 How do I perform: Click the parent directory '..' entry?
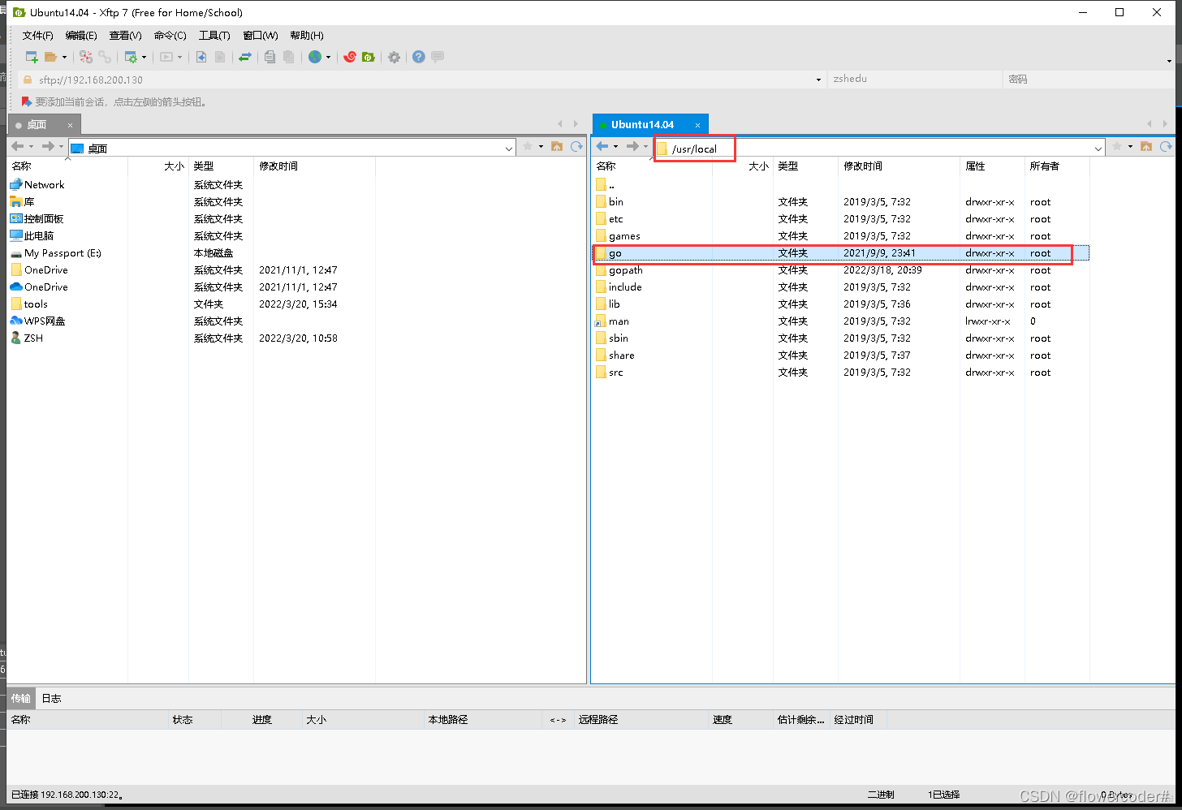click(x=604, y=185)
